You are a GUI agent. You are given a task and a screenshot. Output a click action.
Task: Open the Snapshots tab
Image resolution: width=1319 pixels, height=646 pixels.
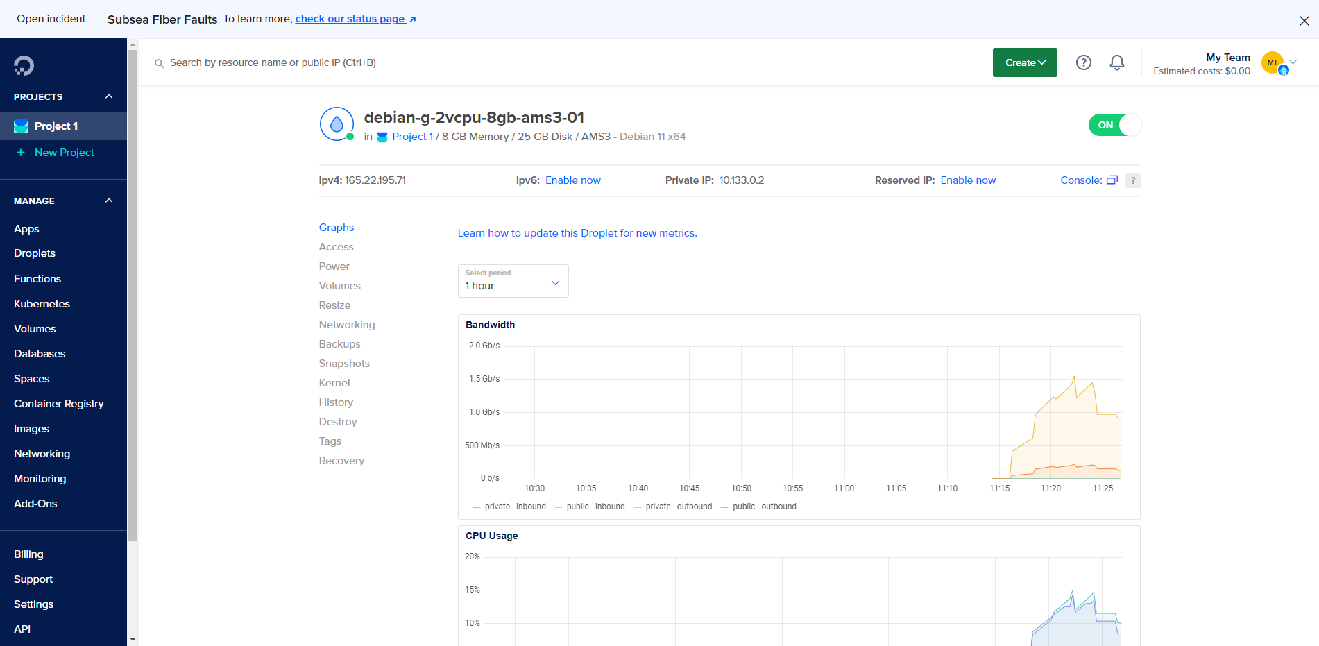pyautogui.click(x=344, y=364)
